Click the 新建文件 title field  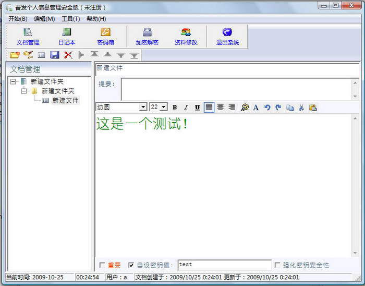coord(227,69)
